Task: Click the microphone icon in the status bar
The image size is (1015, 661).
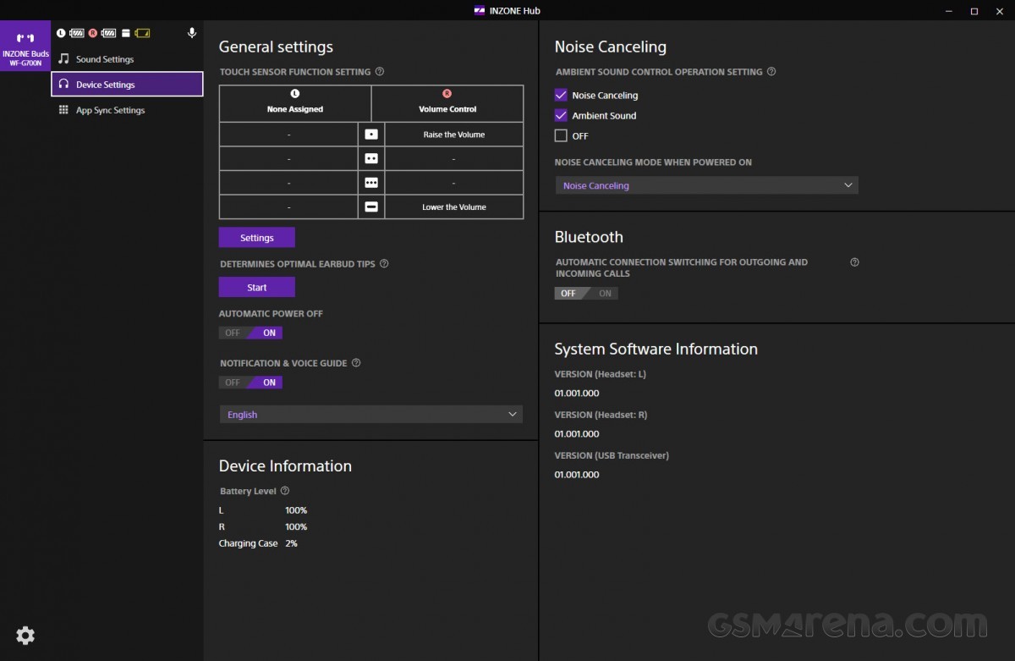Action: point(192,33)
